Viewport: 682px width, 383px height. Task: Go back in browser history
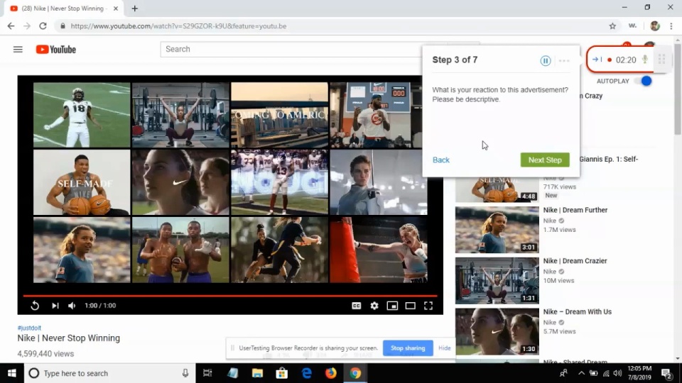pos(11,26)
